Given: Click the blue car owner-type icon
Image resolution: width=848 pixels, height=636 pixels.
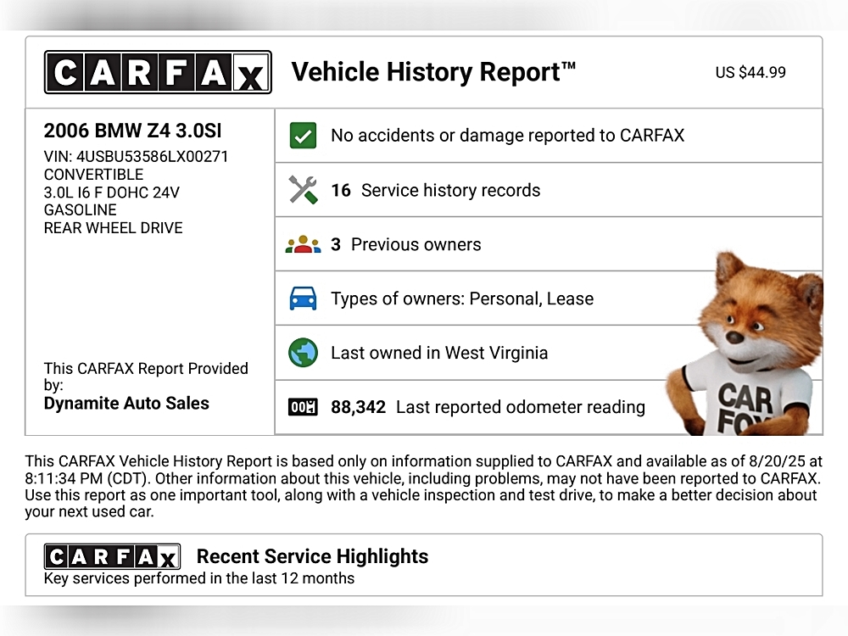Looking at the screenshot, I should point(303,298).
